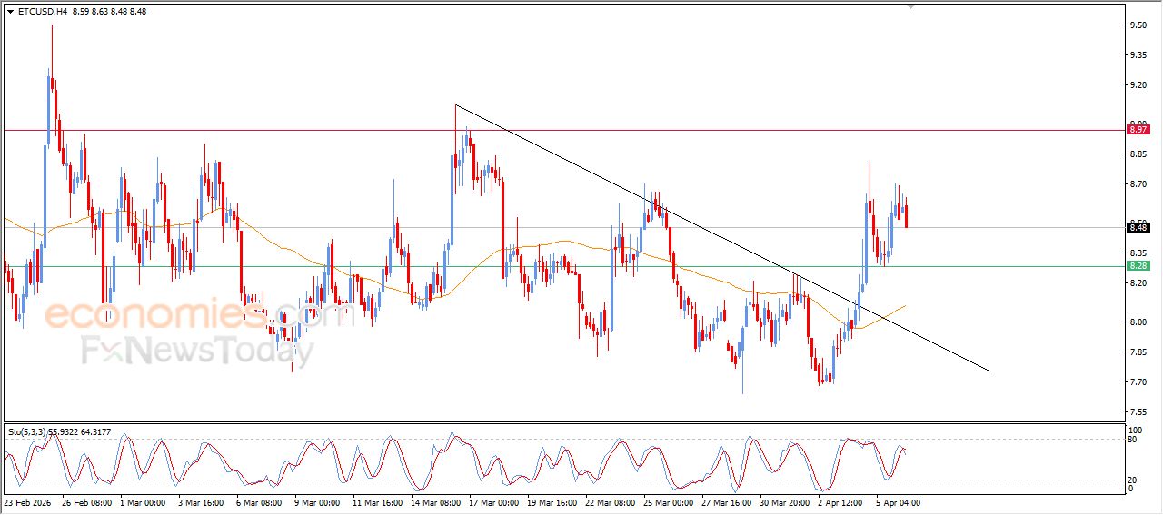Select the 17 Mar 00:00 time label
Image resolution: width=1163 pixels, height=515 pixels.
click(x=495, y=502)
